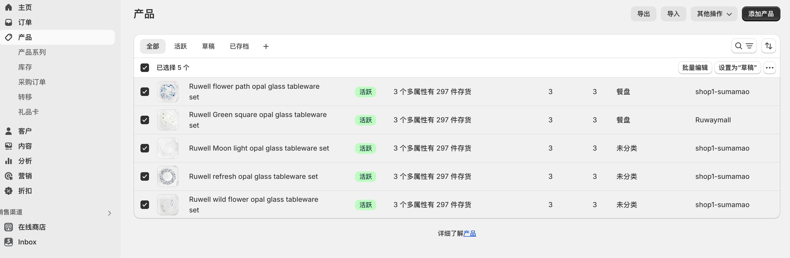Open the 产品 learn-more link
The height and width of the screenshot is (258, 790).
(x=470, y=233)
